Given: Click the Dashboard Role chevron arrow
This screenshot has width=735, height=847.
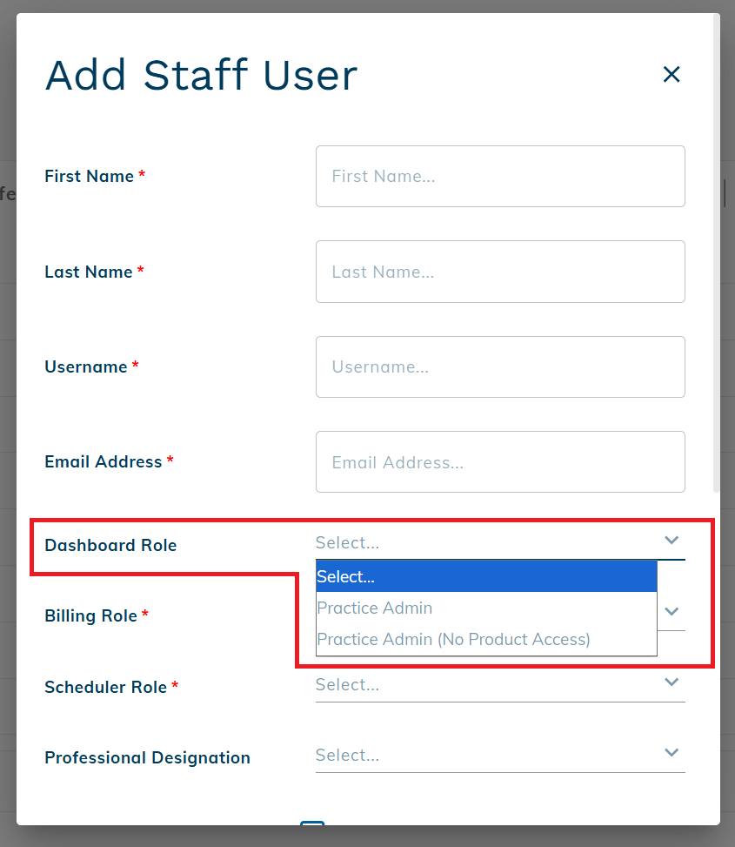Looking at the screenshot, I should click(x=671, y=541).
